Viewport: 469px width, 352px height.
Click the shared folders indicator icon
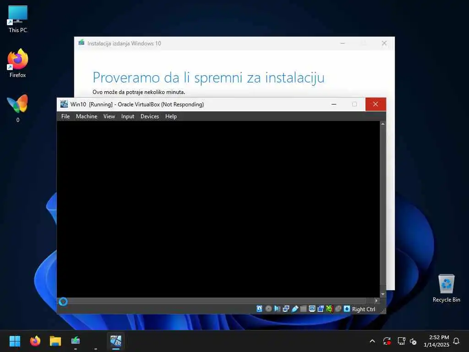tap(303, 308)
